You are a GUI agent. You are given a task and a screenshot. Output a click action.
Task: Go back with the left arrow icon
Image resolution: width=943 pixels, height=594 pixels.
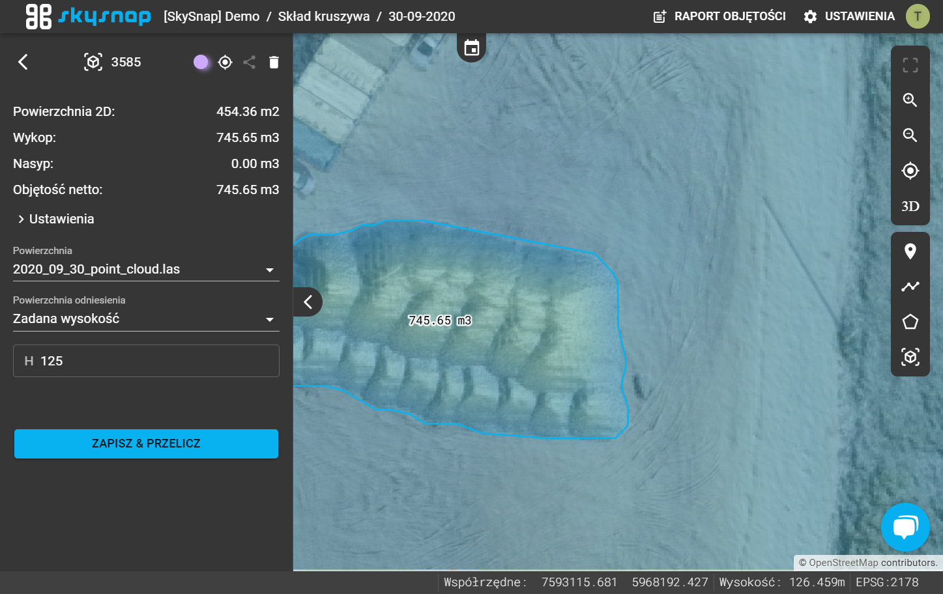point(23,62)
